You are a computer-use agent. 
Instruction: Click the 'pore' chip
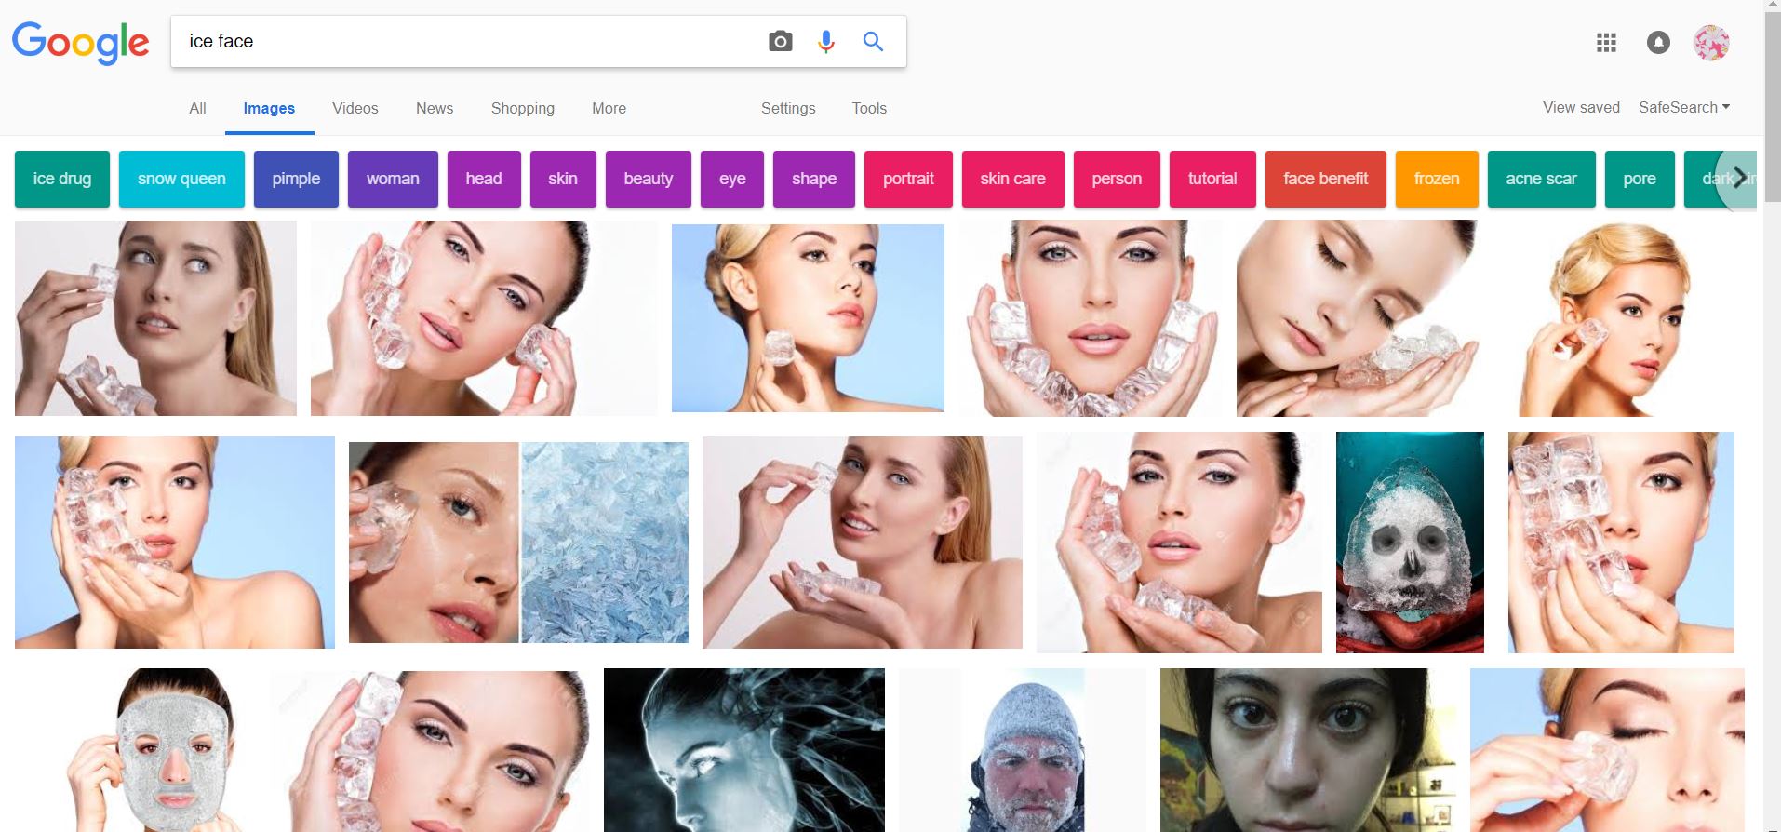[x=1640, y=179]
